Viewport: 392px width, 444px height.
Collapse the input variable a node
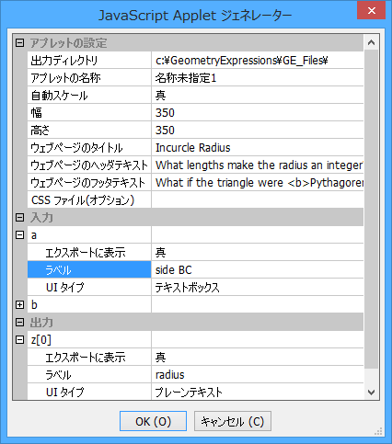tap(19, 234)
